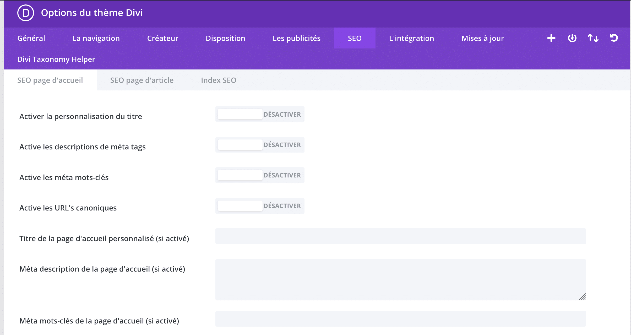Open the La navigation tab
The height and width of the screenshot is (335, 631).
pos(96,38)
